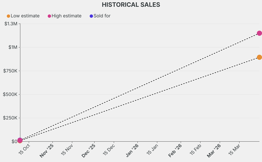This screenshot has height=162, width=262.
Task: Click the $1.3M y-axis label
Action: point(11,24)
